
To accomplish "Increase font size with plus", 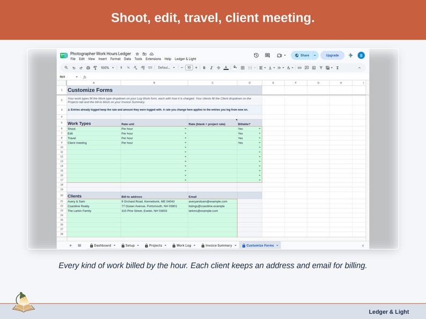I will tap(196, 68).
